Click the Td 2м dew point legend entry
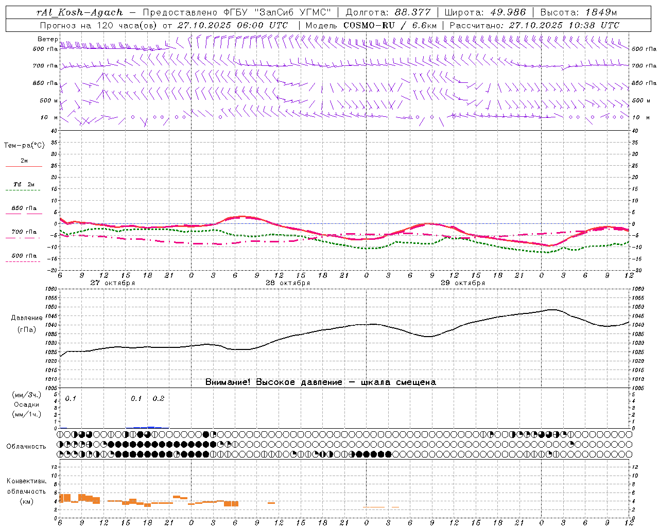 coord(24,184)
